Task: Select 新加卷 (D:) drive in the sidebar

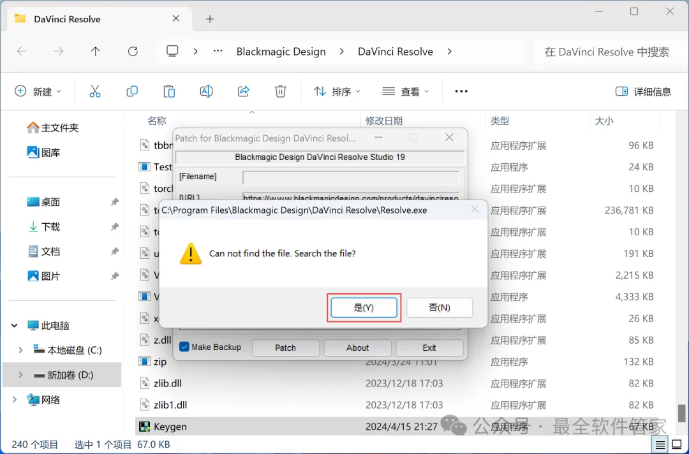Action: coord(63,375)
